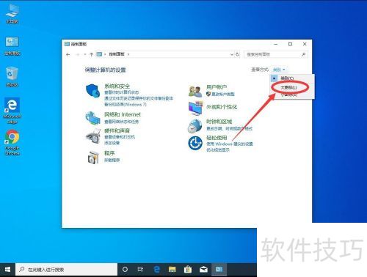Screen dimensions: 367x277
Task: Open the 查看方式 category view dropdown
Action: tap(279, 70)
